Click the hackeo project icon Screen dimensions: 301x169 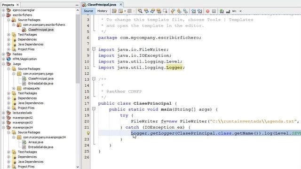tap(8, 54)
